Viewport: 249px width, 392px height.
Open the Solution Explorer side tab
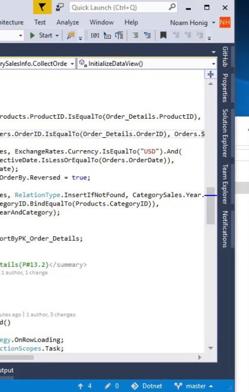tap(225, 133)
